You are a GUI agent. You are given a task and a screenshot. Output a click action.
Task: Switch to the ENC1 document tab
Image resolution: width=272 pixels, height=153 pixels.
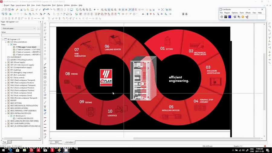(57, 142)
